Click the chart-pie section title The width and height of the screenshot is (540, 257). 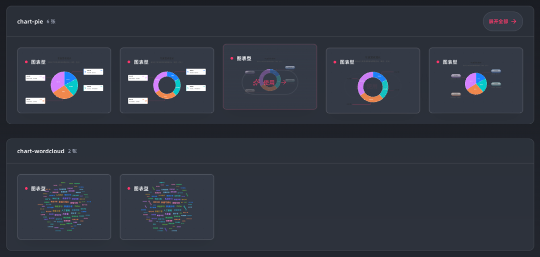click(30, 21)
